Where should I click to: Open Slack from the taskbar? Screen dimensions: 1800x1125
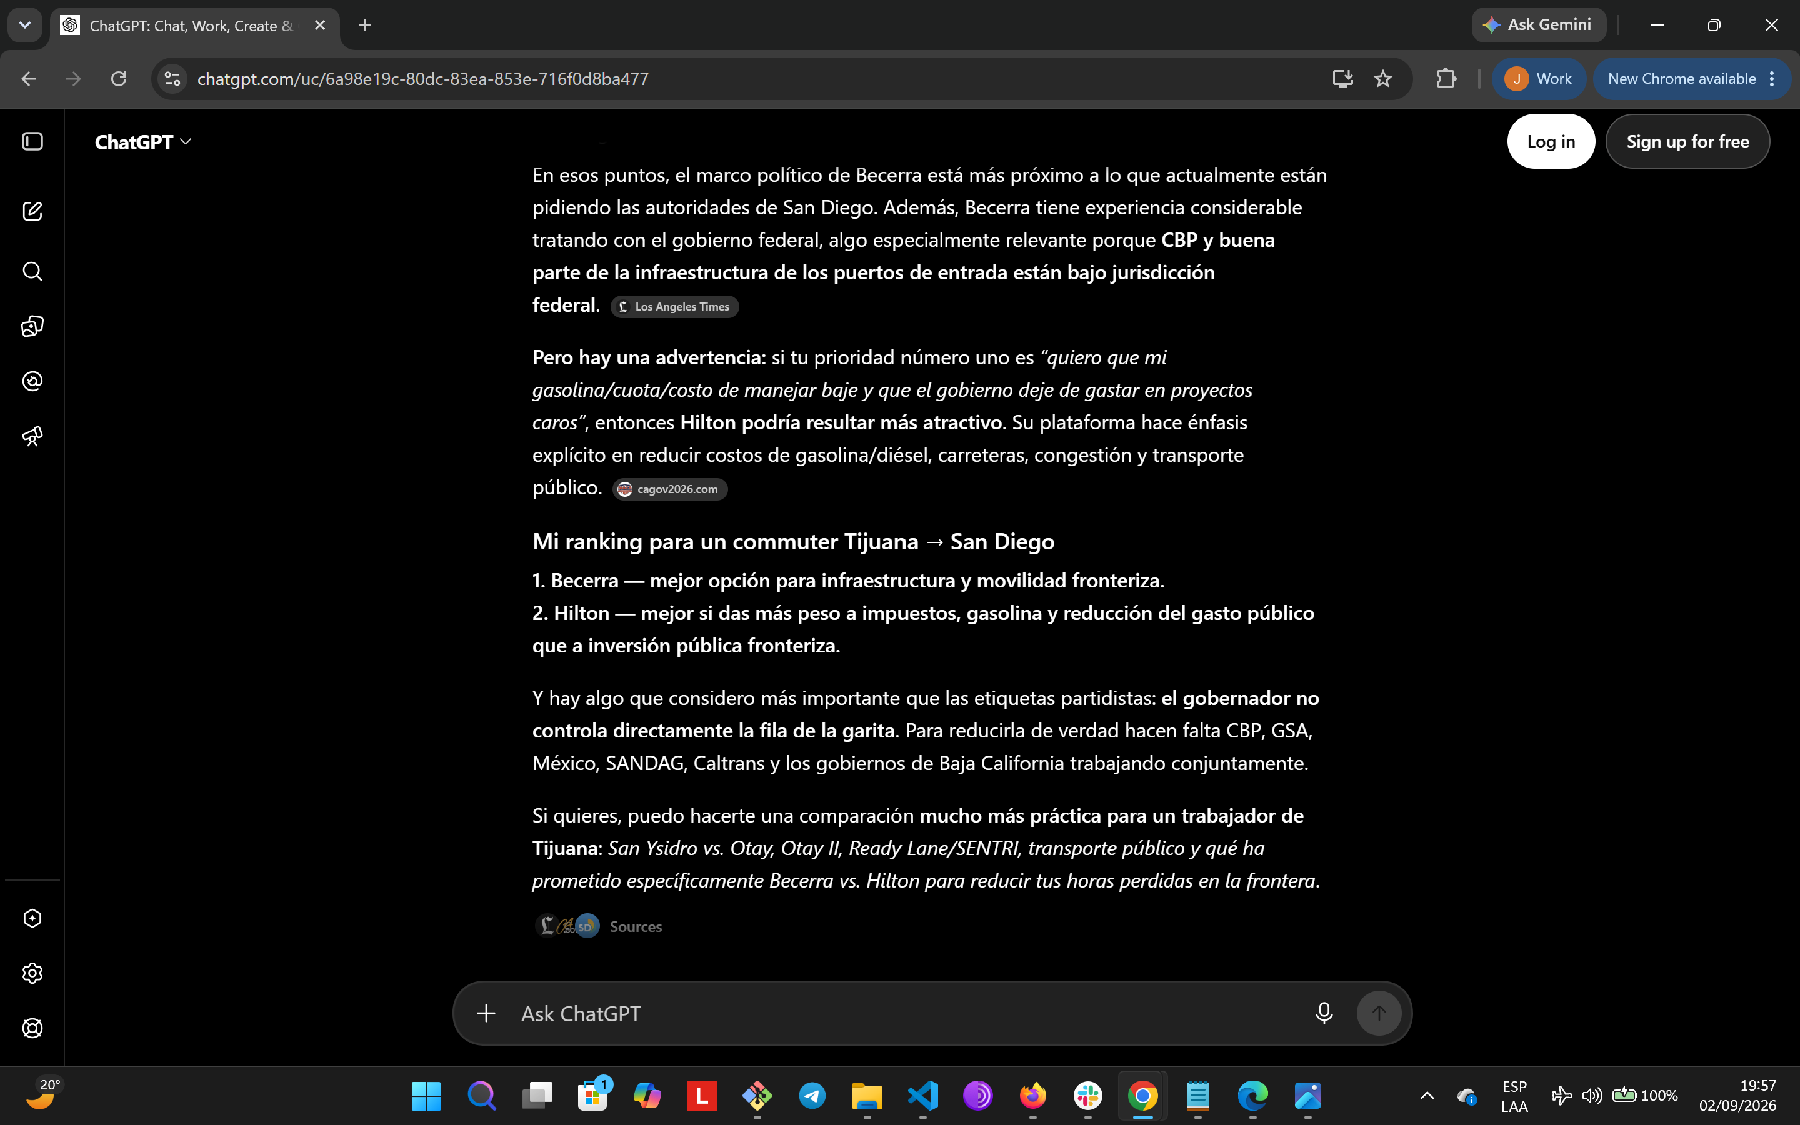coord(1088,1096)
